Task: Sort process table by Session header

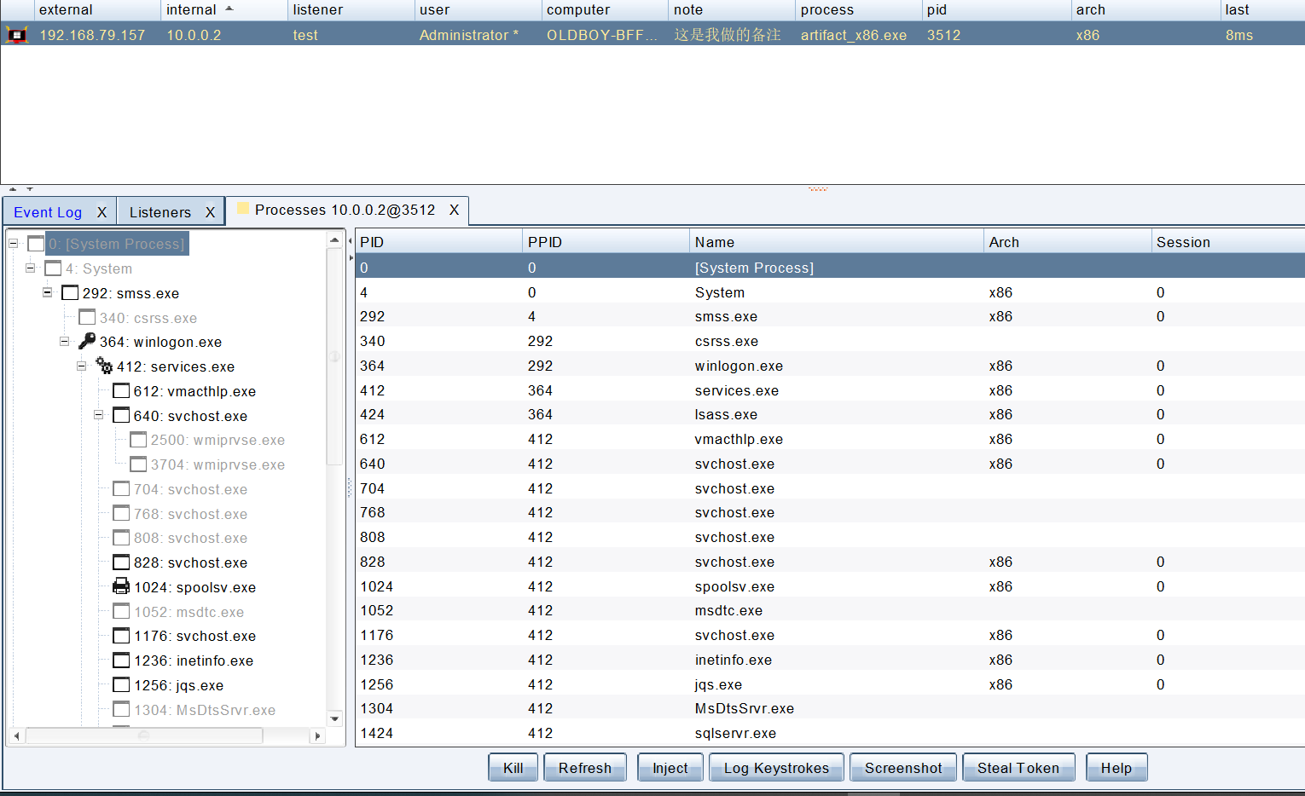Action: click(x=1228, y=242)
